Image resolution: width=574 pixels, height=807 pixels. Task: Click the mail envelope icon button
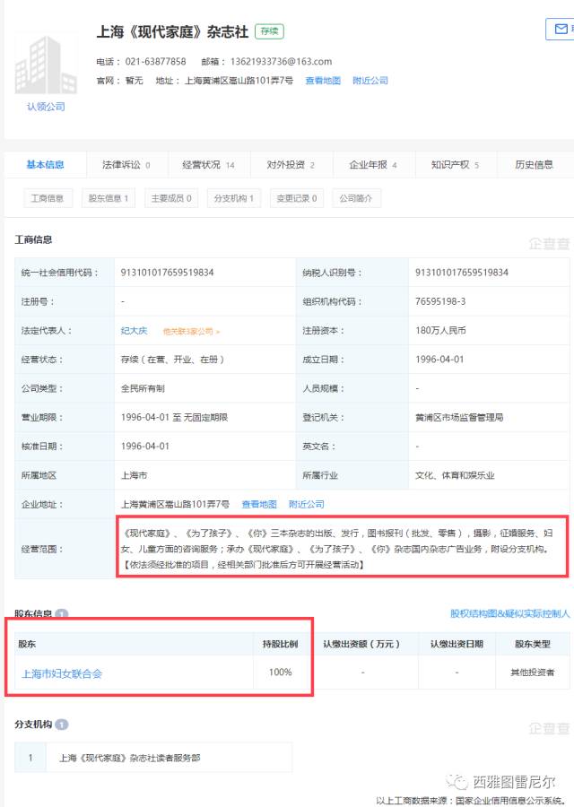tap(561, 30)
